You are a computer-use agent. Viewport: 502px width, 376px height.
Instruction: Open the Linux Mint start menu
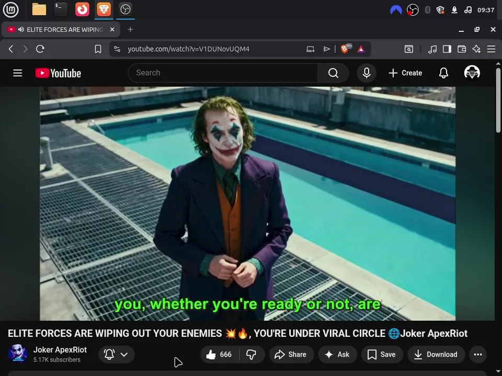click(10, 9)
